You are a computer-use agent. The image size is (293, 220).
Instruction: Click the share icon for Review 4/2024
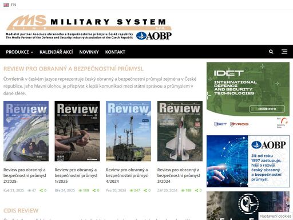tap(145, 190)
